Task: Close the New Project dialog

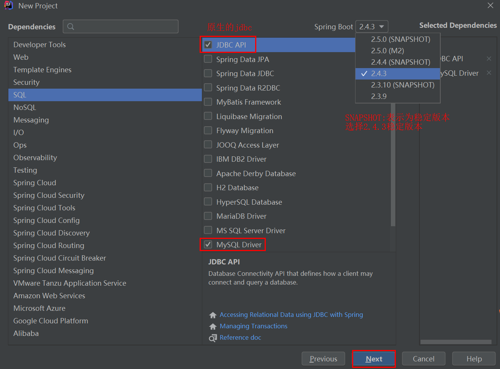Action: pyautogui.click(x=490, y=5)
